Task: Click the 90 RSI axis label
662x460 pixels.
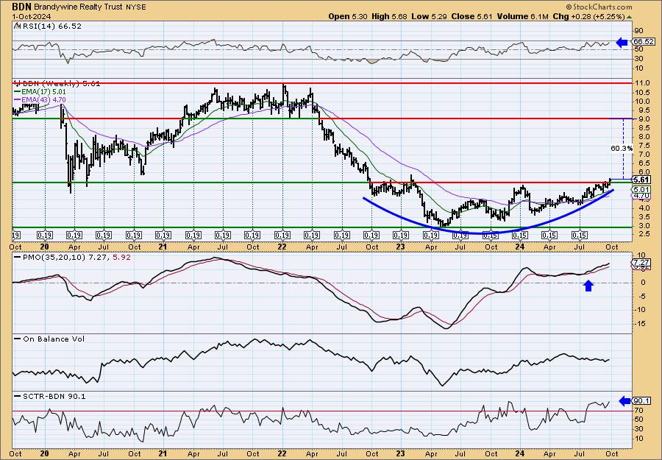Action: pyautogui.click(x=638, y=31)
